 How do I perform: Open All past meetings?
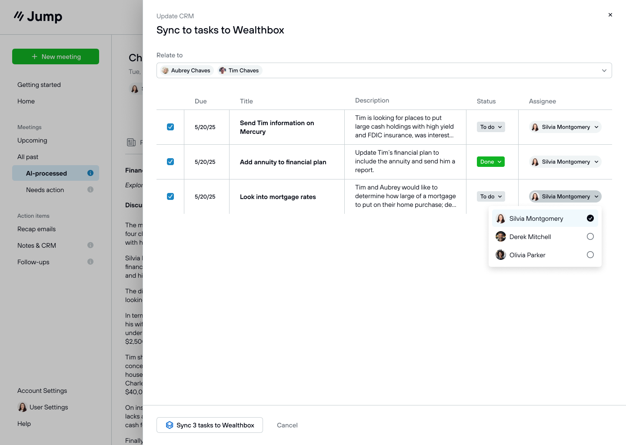click(x=28, y=157)
